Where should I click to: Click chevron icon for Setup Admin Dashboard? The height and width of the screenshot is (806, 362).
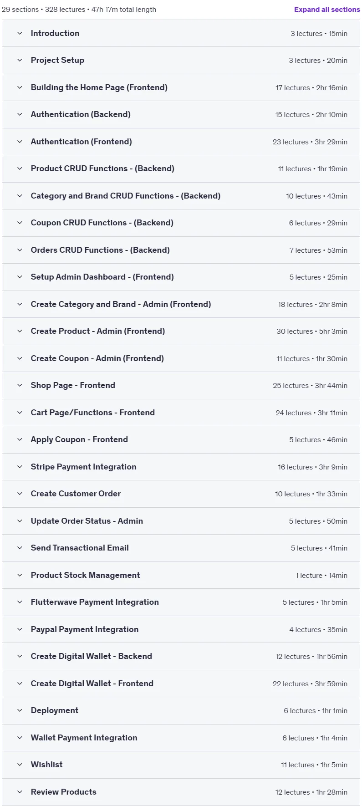click(20, 277)
